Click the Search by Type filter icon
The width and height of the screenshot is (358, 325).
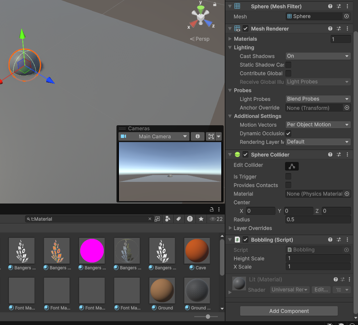[x=168, y=219]
